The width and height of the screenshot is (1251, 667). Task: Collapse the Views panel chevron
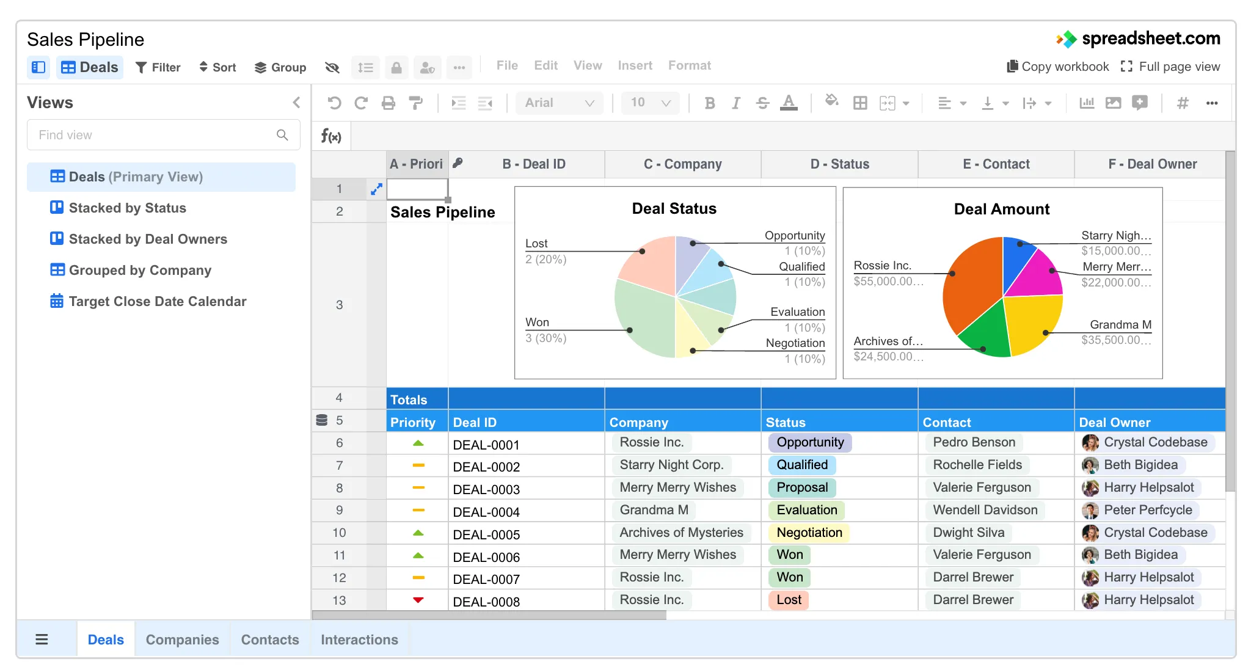(x=296, y=103)
